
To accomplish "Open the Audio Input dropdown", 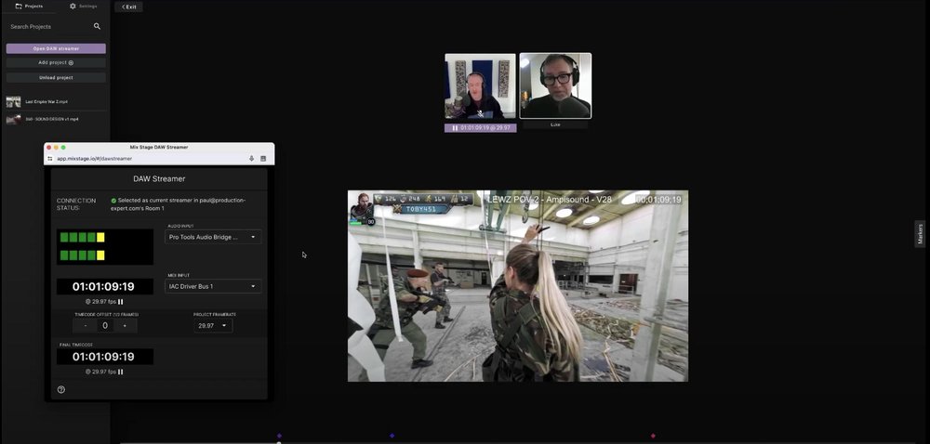I will pos(213,237).
